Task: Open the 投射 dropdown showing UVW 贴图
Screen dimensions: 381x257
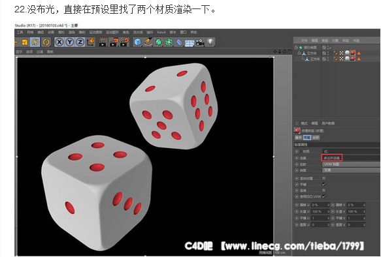Action: (x=352, y=164)
